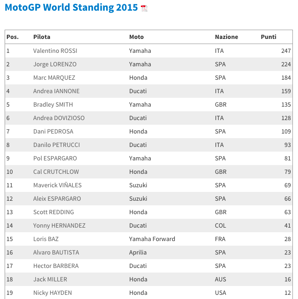Image resolution: width=298 pixels, height=299 pixels.
Task: Select the Pilota column header
Action: point(42,37)
